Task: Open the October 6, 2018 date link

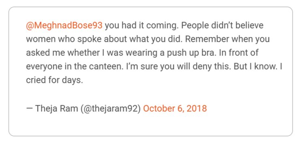Action: point(175,108)
